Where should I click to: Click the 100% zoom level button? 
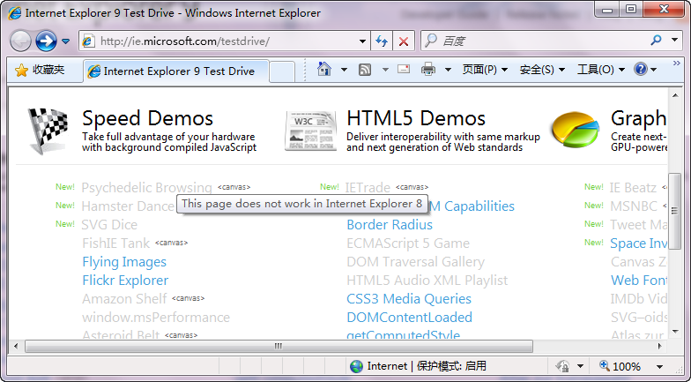point(620,366)
